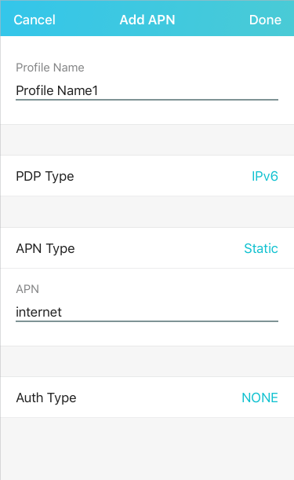Viewport: 294px width, 480px height.
Task: Click the Profile Name field label
Action: pyautogui.click(x=50, y=68)
